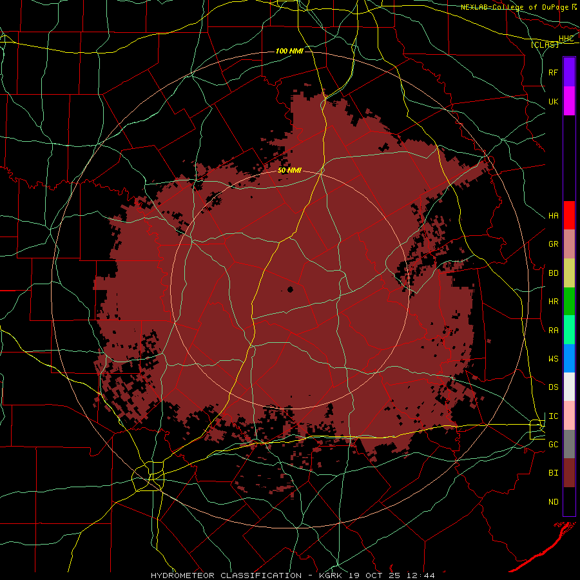The height and width of the screenshot is (580, 580).
Task: Click the 12:44 timestamp
Action: (420, 575)
